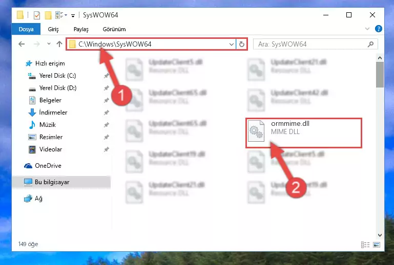Open İndirmeler in the sidebar
Viewport: 394px width, 265px height.
click(53, 113)
